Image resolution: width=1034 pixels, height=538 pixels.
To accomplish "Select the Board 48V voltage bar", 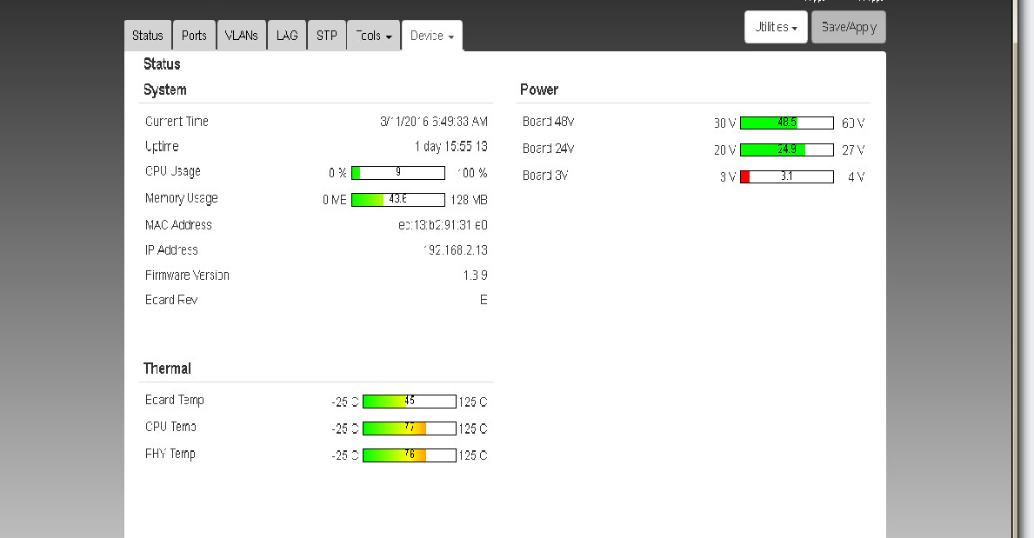I will 786,123.
